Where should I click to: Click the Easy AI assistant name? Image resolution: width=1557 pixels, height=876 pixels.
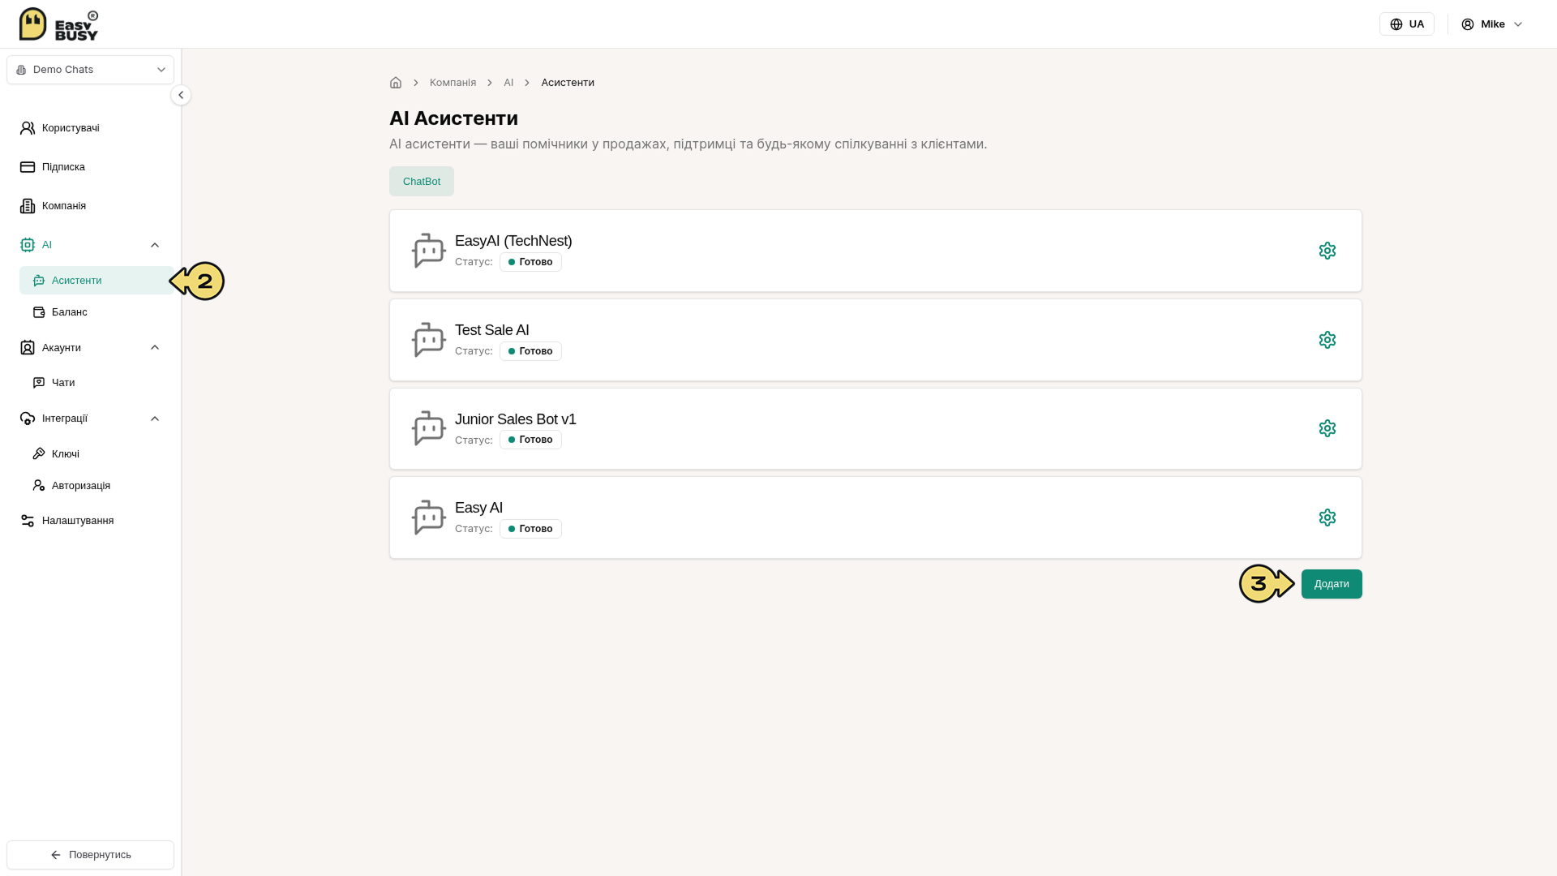pos(478,508)
